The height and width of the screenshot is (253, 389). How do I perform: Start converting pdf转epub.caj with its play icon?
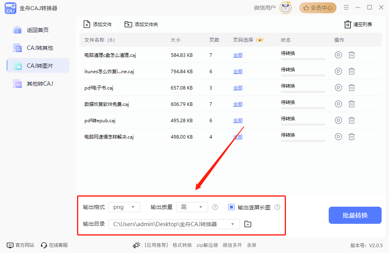coord(338,120)
